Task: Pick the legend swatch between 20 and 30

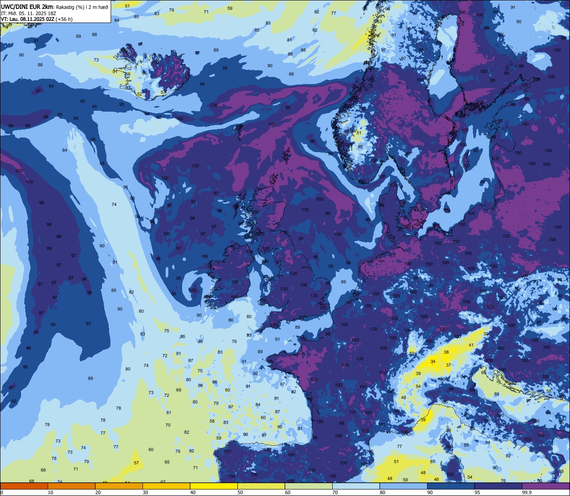Action: pyautogui.click(x=119, y=486)
